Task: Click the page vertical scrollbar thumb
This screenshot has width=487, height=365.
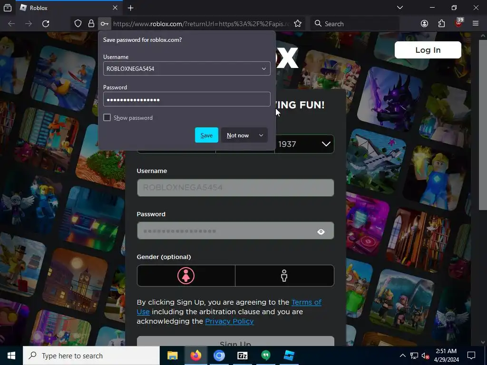Action: [x=483, y=124]
